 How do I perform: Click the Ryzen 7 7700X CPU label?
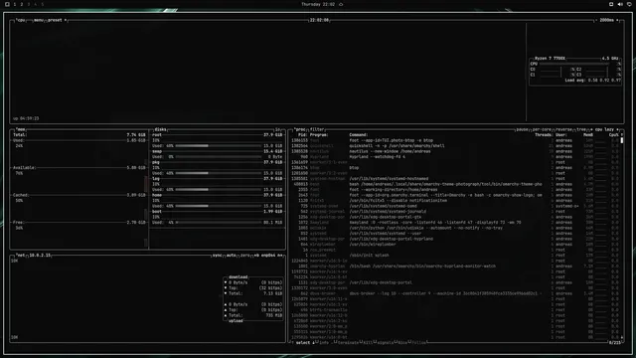coord(550,59)
